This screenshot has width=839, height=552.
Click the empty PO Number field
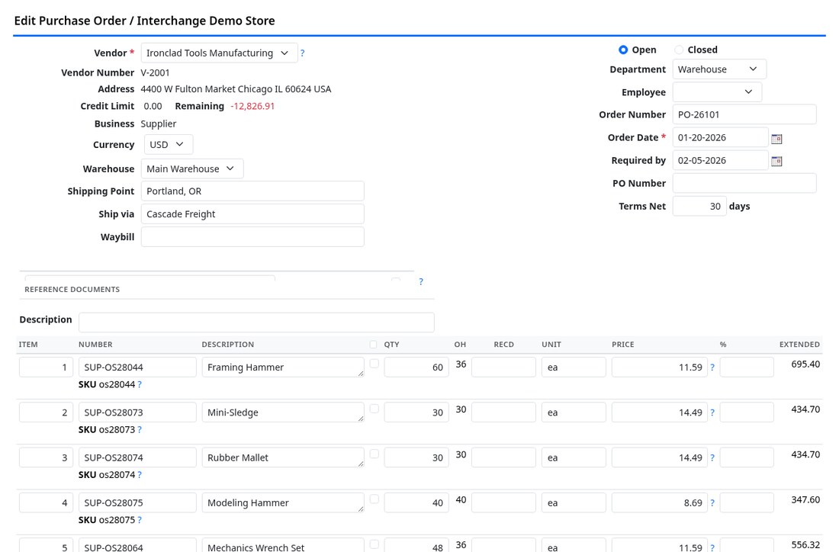[744, 184]
